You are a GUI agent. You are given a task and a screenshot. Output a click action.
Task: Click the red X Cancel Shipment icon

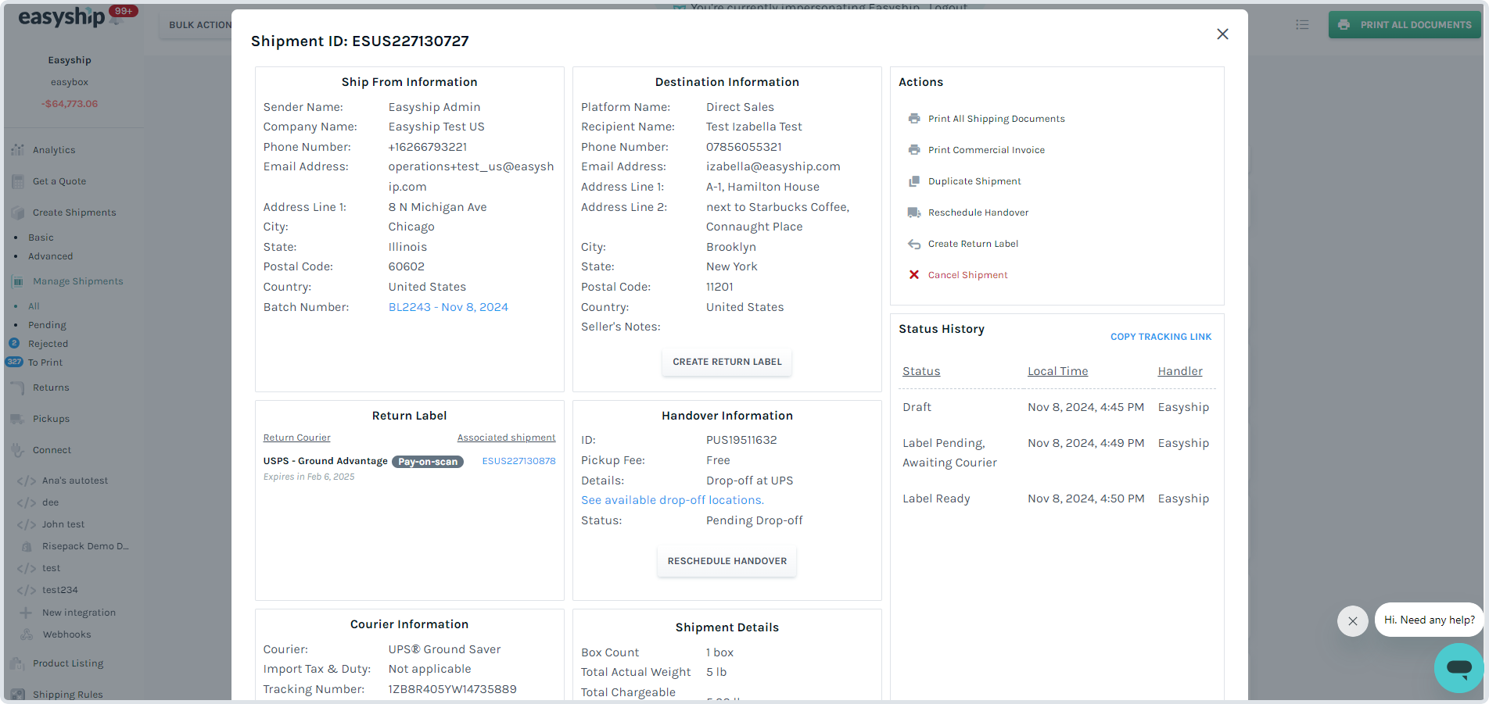913,275
